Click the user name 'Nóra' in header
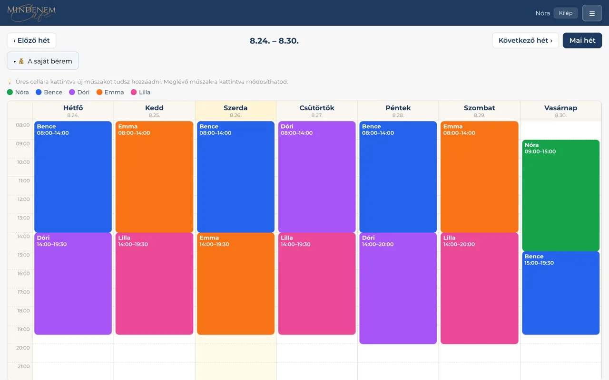The height and width of the screenshot is (380, 609). pyautogui.click(x=542, y=13)
